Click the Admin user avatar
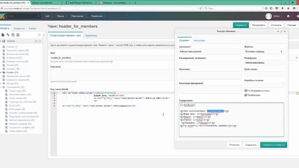Screen dimensions: 299x168 269,16
